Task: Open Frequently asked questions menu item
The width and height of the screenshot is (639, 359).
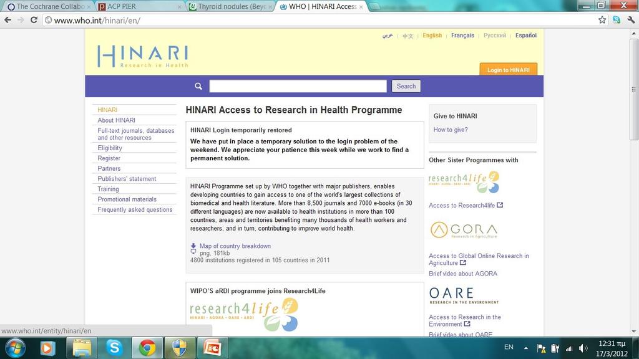Action: click(135, 209)
